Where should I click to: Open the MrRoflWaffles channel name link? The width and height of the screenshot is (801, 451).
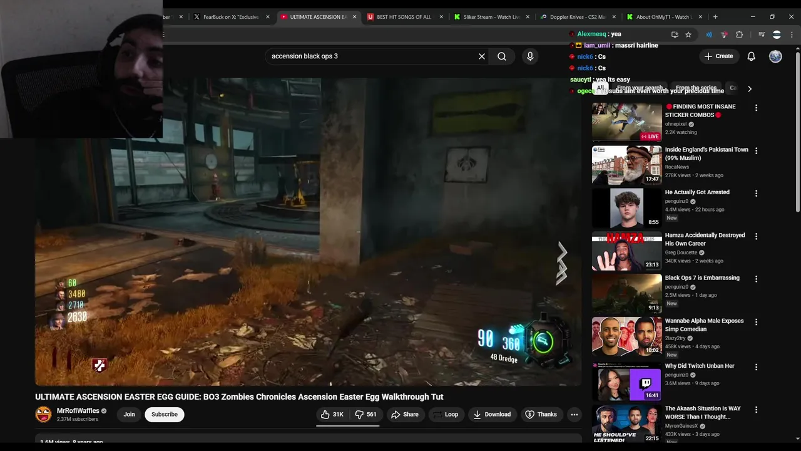pos(78,411)
